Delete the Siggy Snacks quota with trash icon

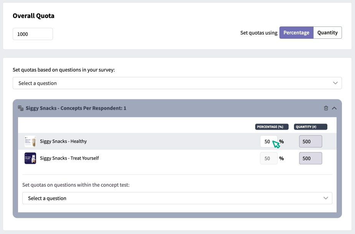pos(326,108)
